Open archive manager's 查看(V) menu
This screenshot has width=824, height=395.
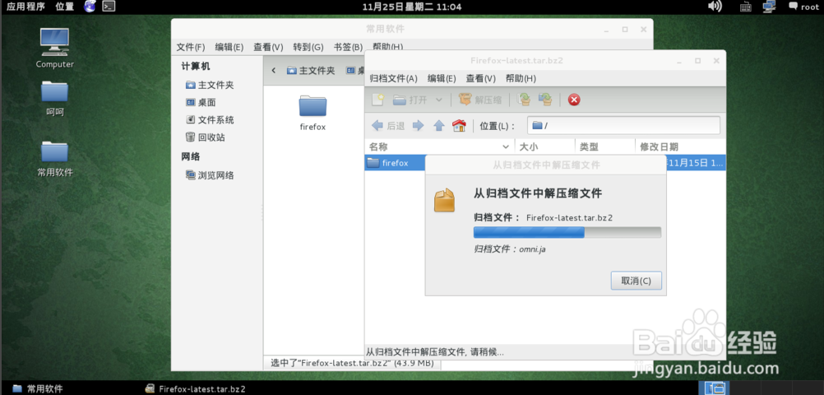[480, 78]
